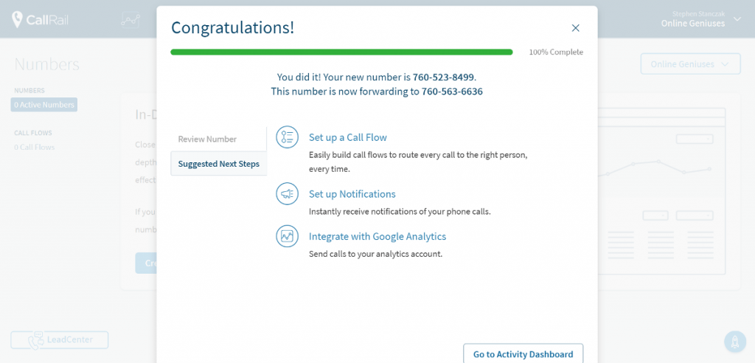Open the Online Geniuses company dropdown
This screenshot has height=363, width=755.
pyautogui.click(x=690, y=63)
